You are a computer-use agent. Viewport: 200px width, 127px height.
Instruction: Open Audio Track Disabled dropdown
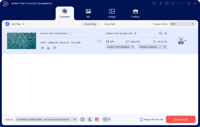click(120, 47)
